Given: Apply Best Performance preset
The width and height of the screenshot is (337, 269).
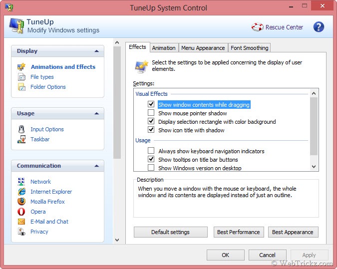Looking at the screenshot, I should coord(239,232).
